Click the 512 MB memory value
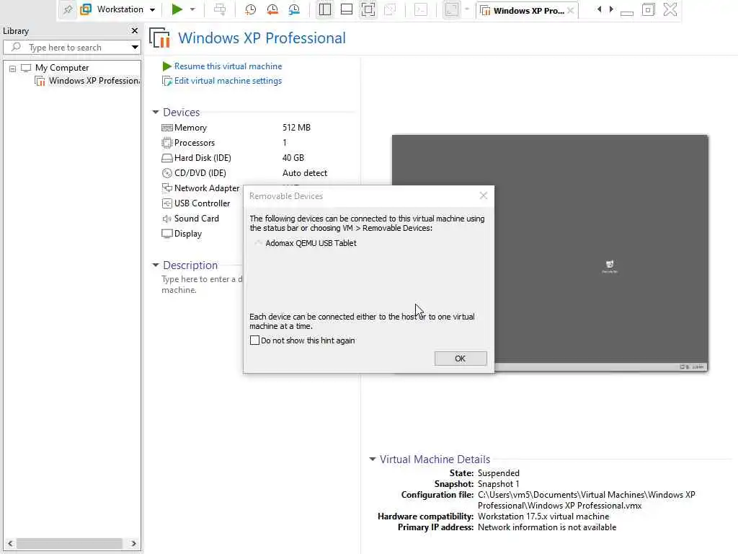The height and width of the screenshot is (554, 738). (296, 128)
